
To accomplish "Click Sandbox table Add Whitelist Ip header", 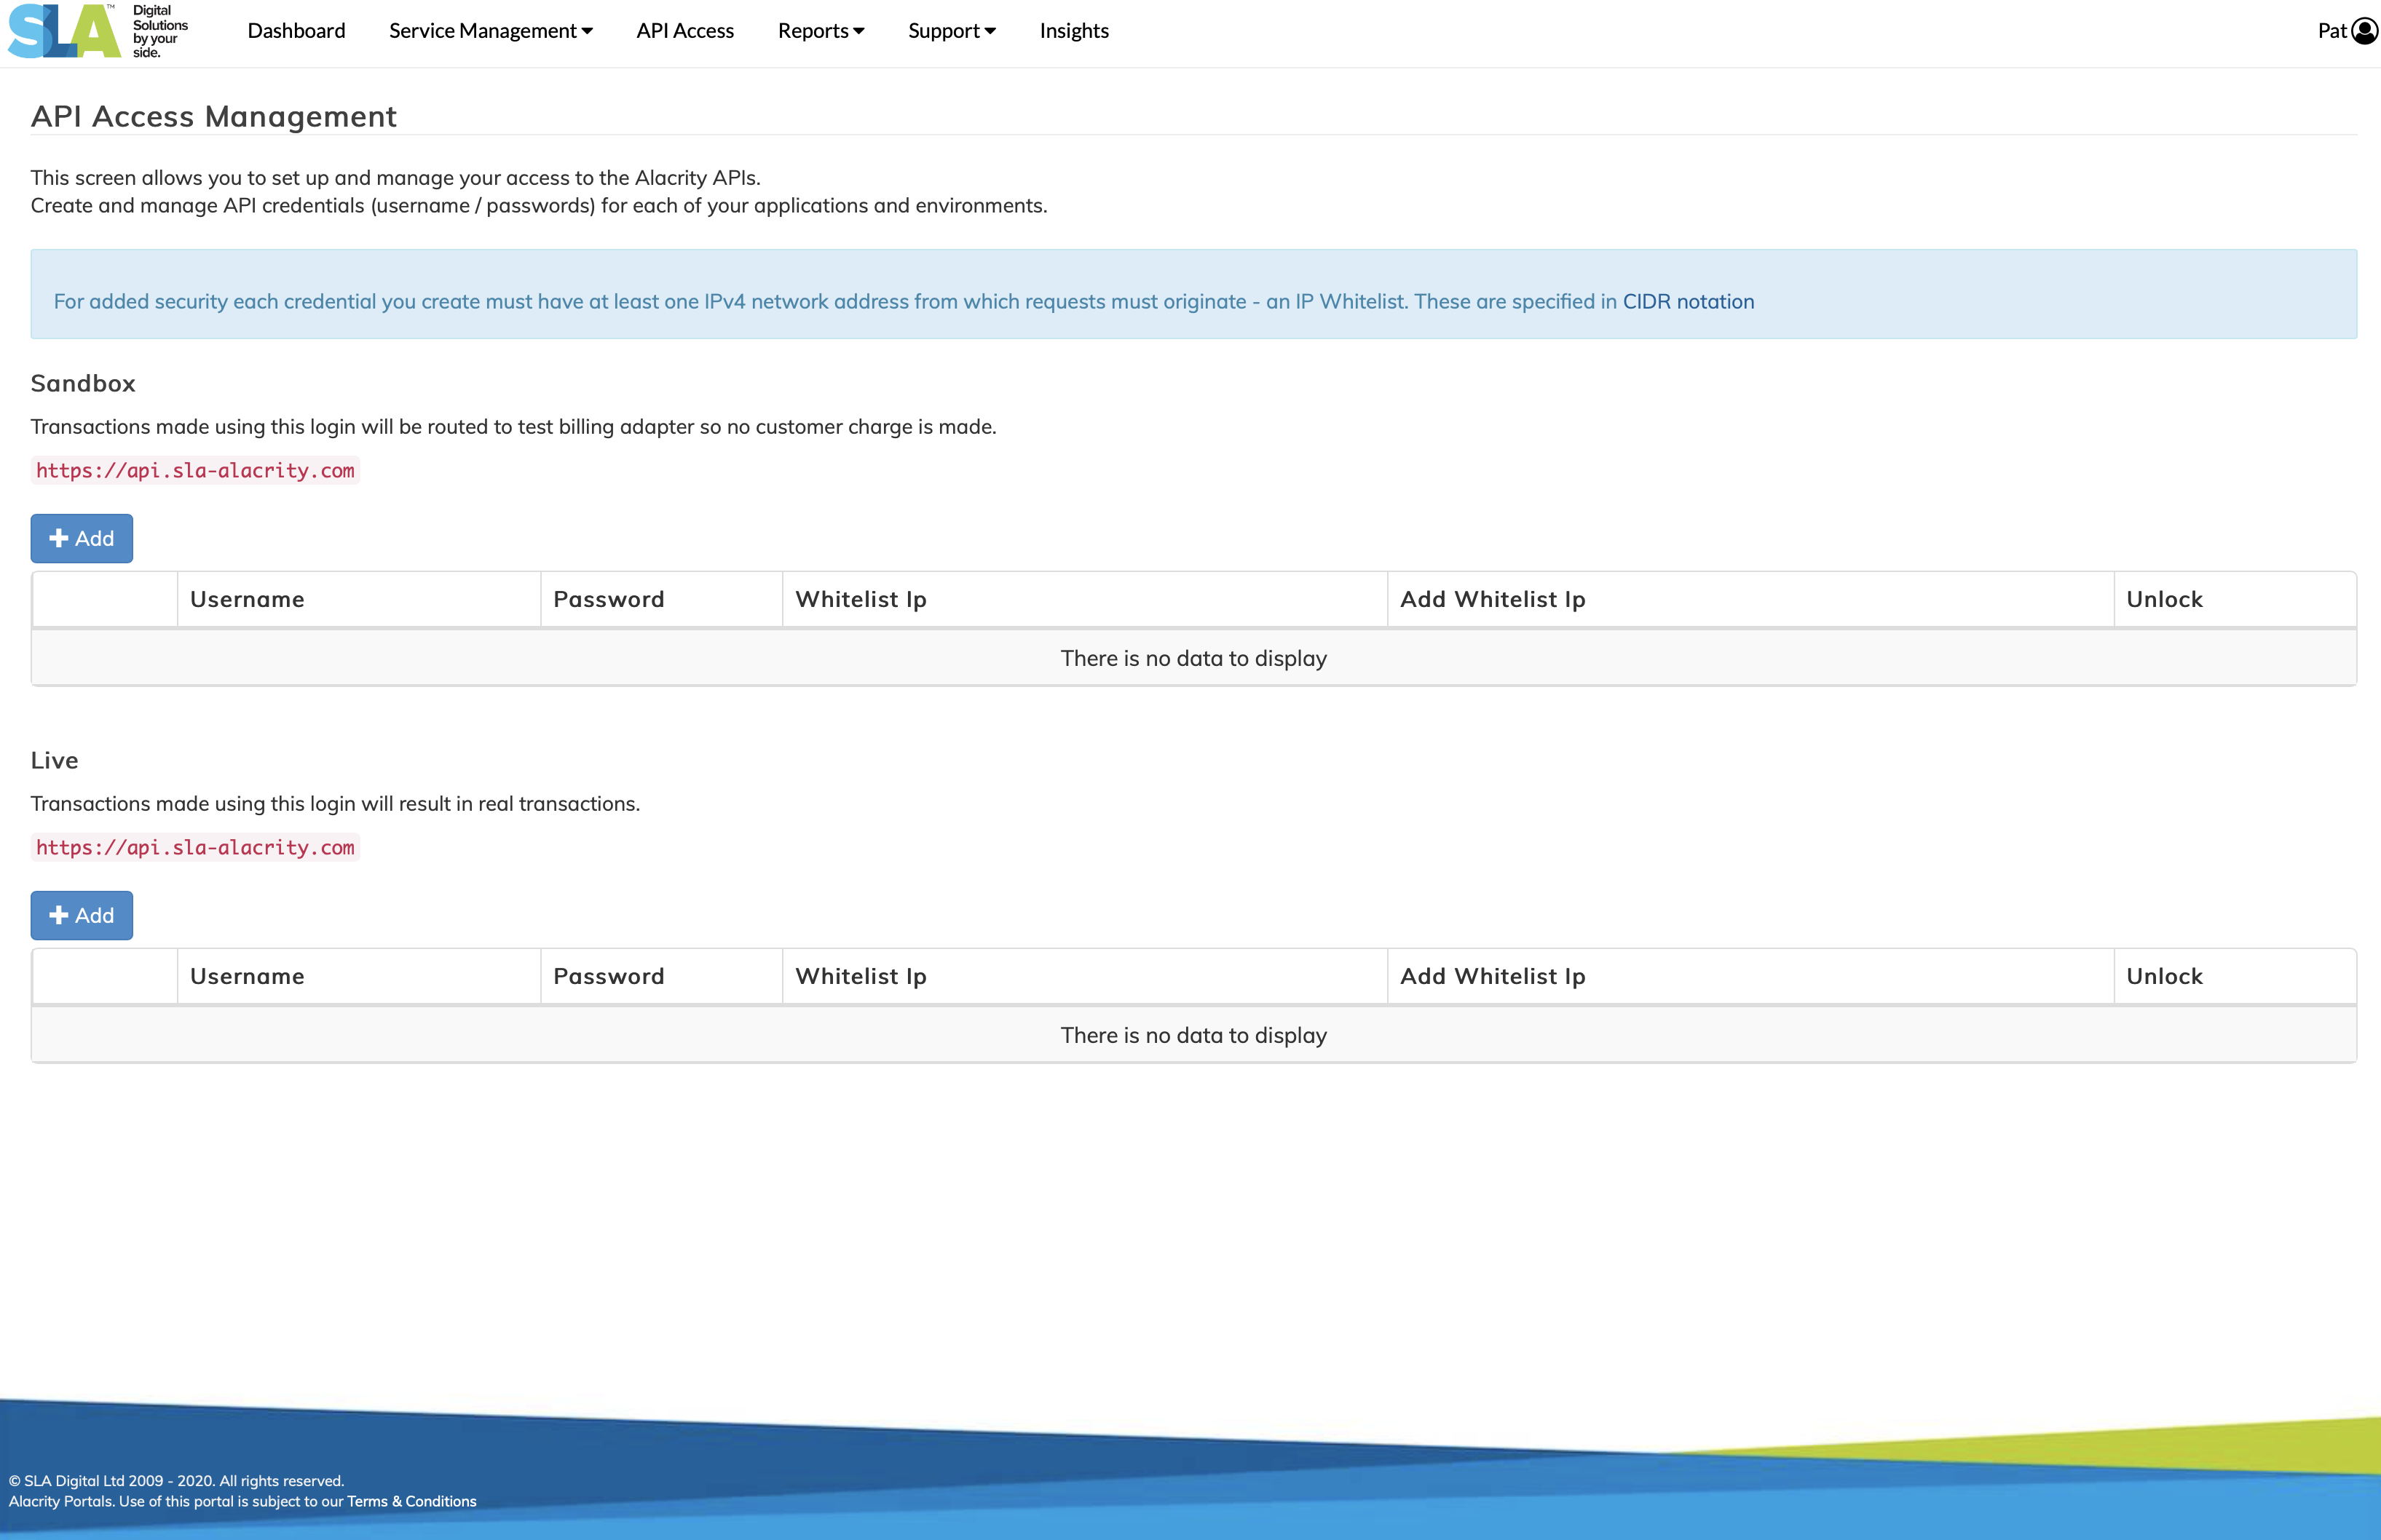I will click(1492, 599).
